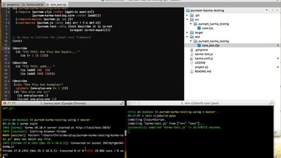281x158 pixels.
Task: Click the karma.conf.js file icon in sidebar
Action: point(192,58)
